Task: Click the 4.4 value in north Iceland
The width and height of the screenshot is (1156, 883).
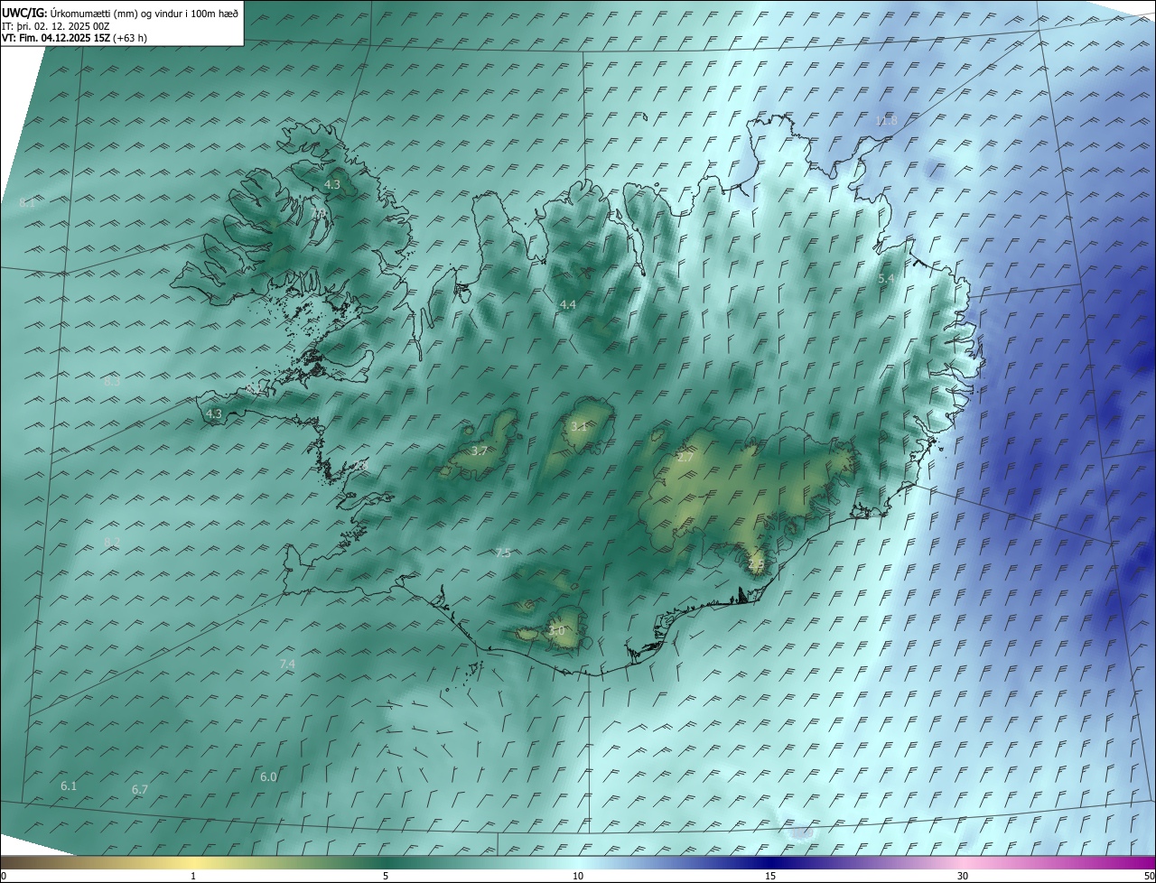Action: 567,305
